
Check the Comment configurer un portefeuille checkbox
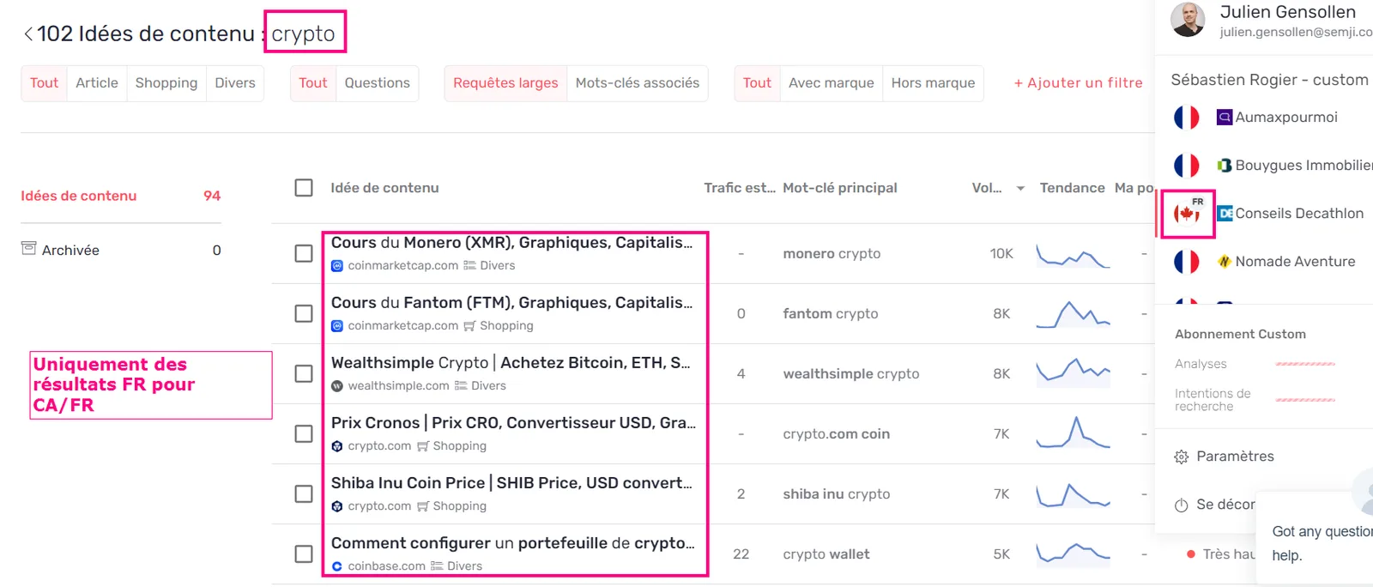tap(304, 554)
